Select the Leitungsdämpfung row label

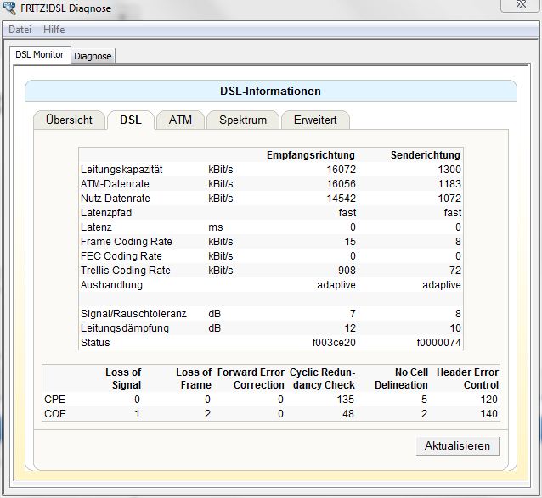click(125, 328)
